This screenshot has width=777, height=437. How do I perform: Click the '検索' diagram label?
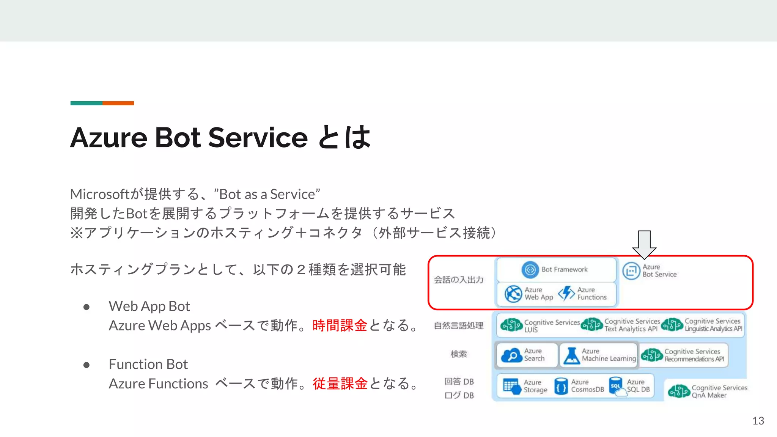click(459, 354)
